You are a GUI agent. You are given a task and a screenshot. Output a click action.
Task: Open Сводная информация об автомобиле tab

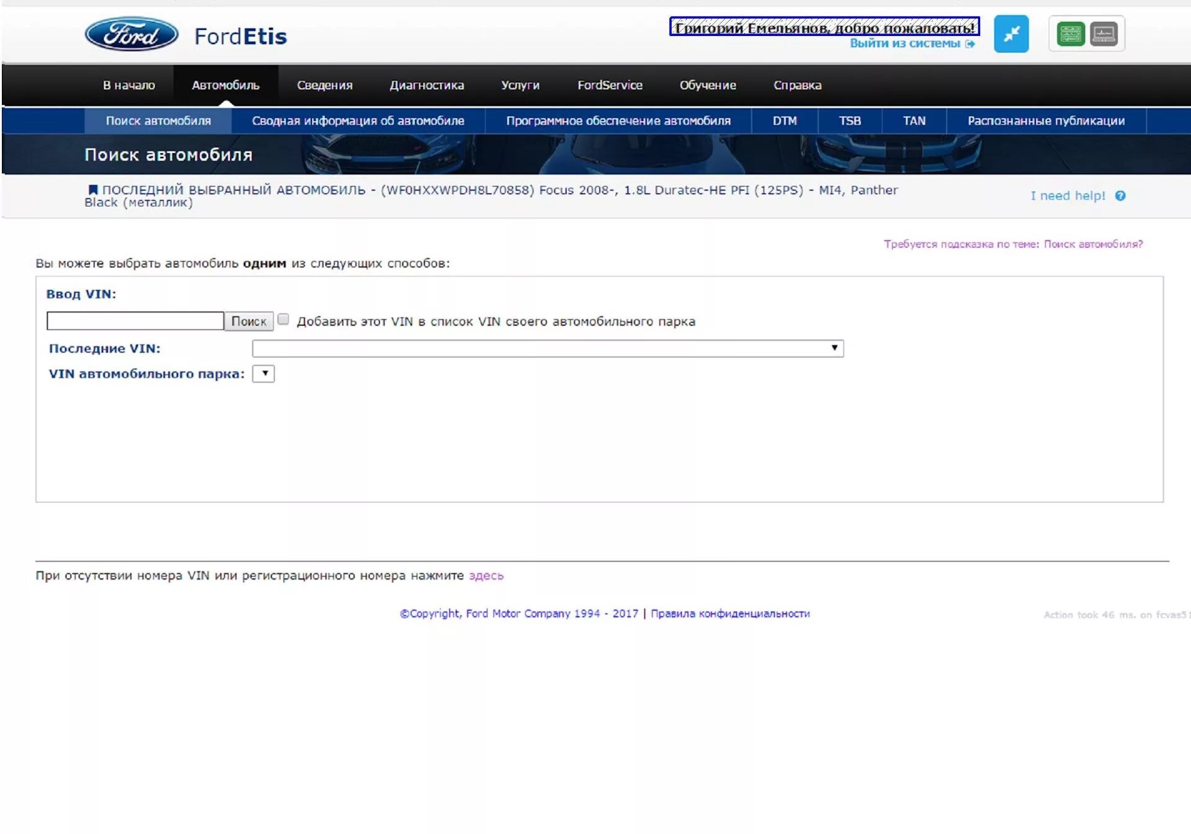coord(358,121)
